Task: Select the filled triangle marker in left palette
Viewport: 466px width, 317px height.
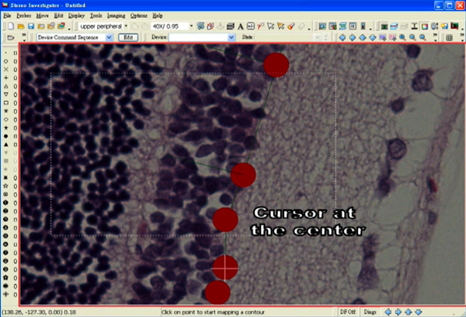Action: point(7,145)
